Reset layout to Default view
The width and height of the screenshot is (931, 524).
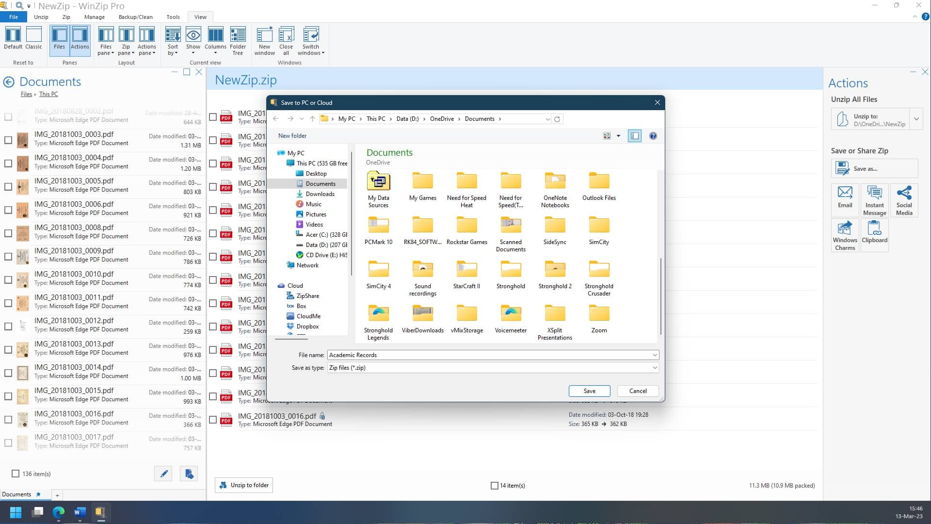click(13, 38)
